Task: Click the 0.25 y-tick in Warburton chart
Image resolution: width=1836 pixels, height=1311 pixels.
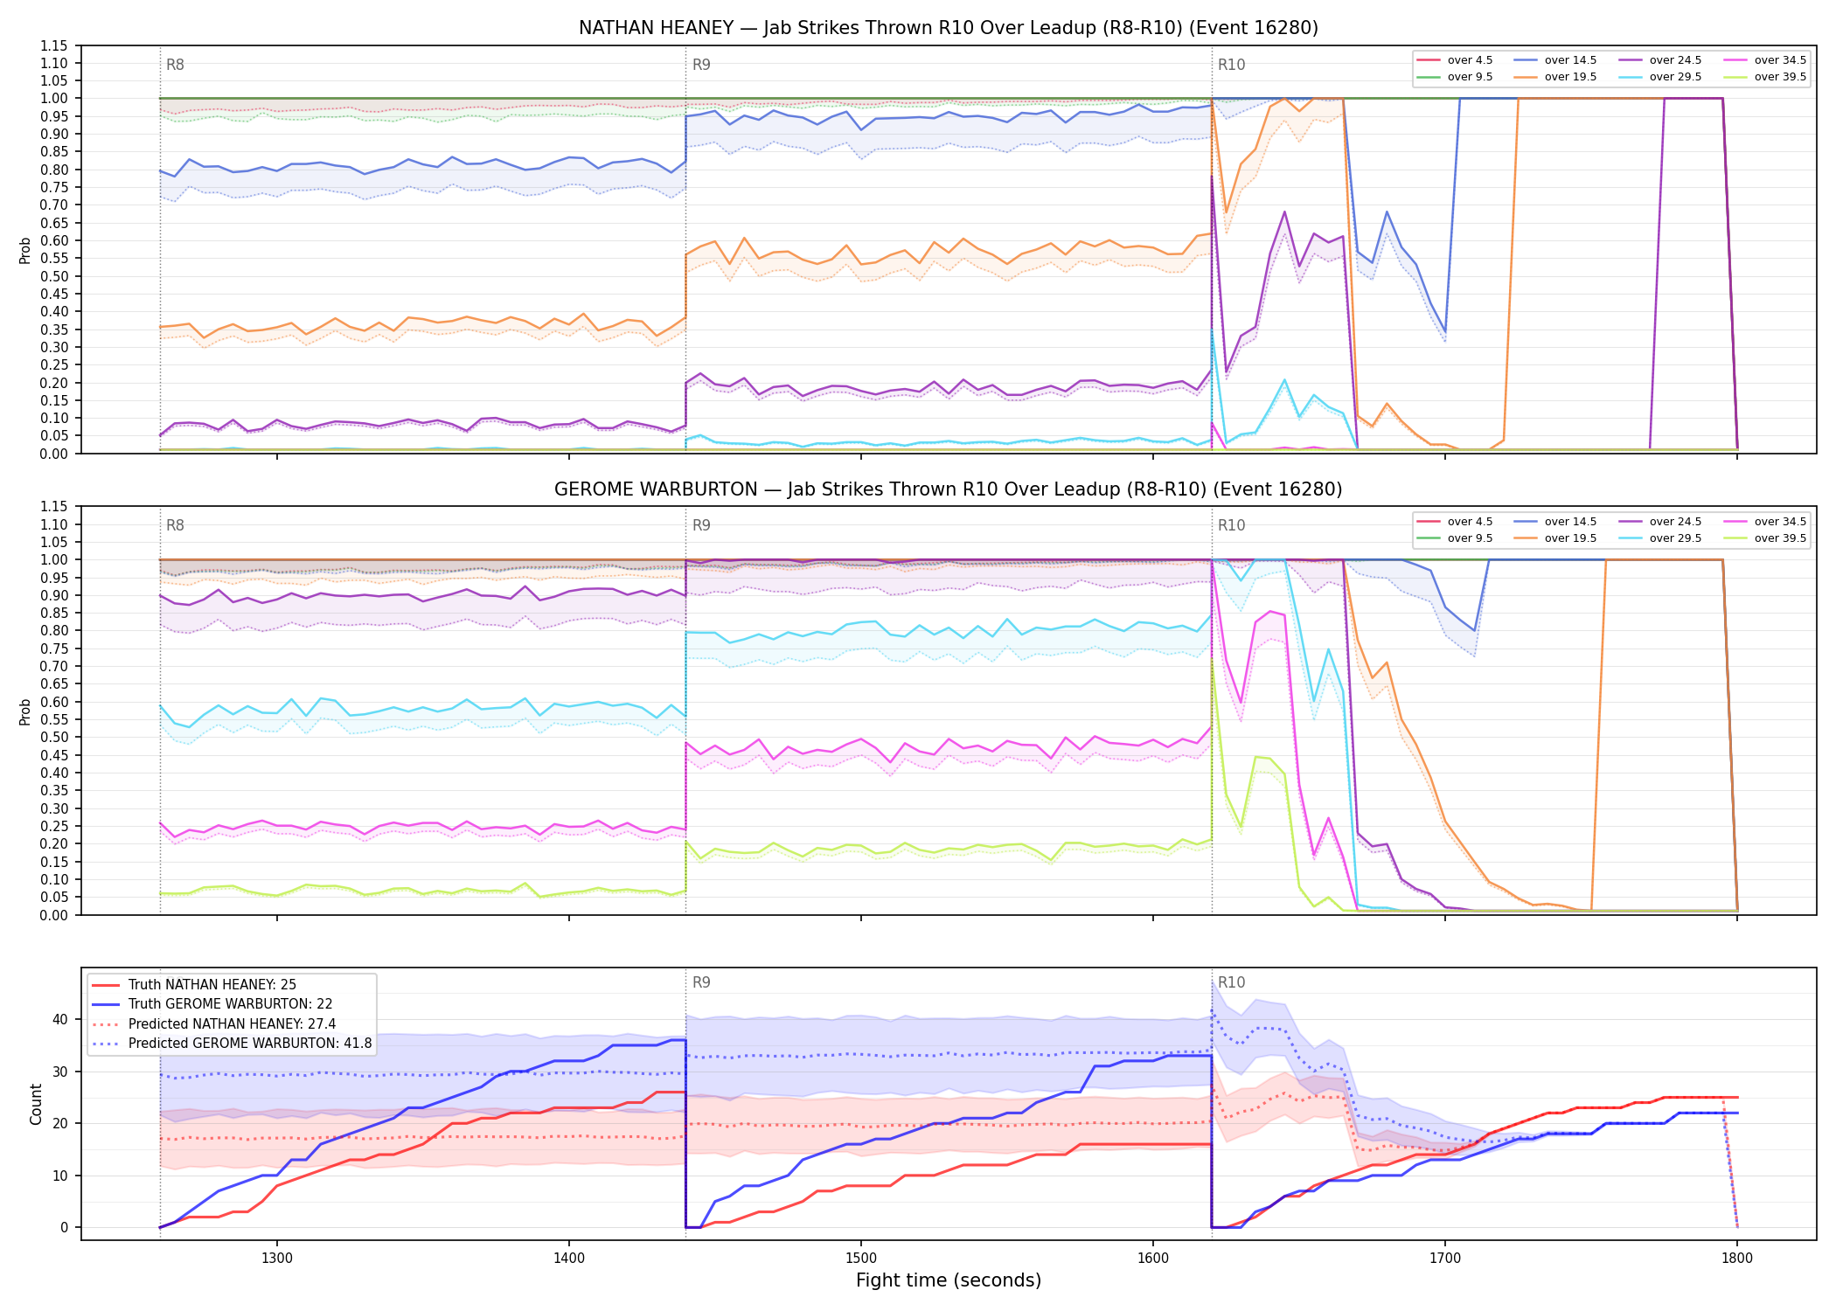Action: pos(54,826)
